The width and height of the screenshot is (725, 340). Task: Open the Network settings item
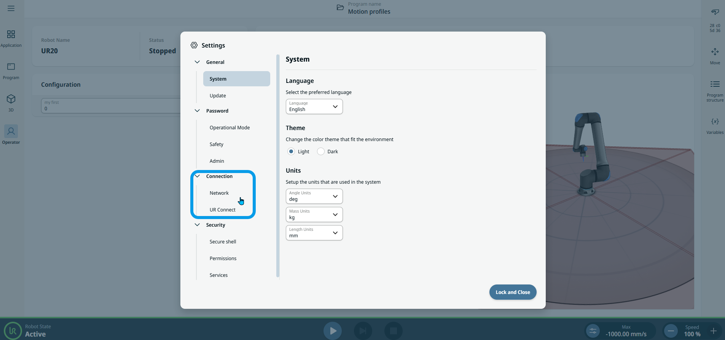click(219, 193)
